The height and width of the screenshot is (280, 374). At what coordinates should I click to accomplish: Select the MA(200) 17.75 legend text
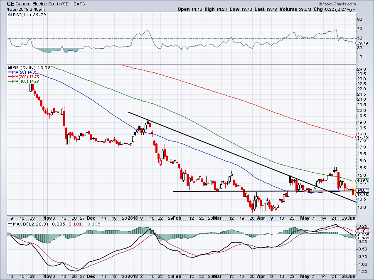point(25,77)
